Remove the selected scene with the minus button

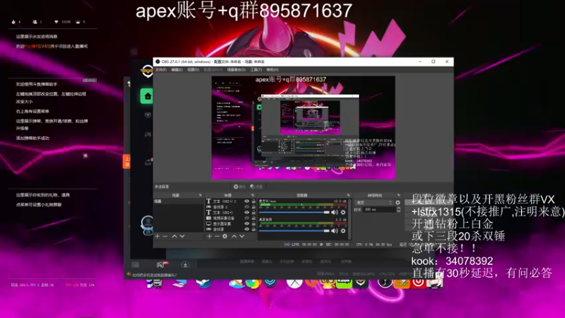click(165, 236)
